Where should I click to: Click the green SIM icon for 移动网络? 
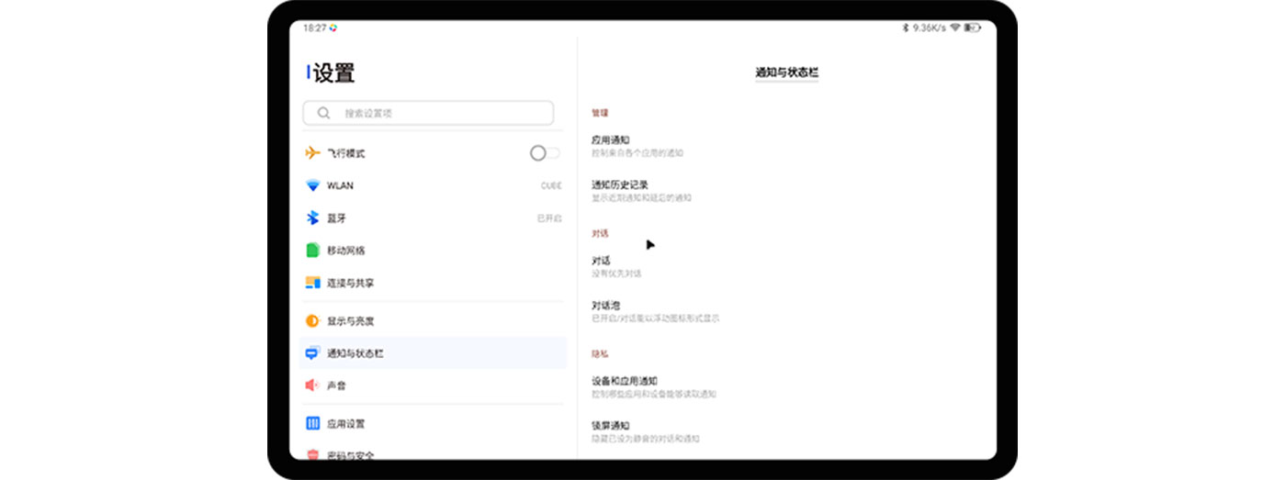(312, 251)
